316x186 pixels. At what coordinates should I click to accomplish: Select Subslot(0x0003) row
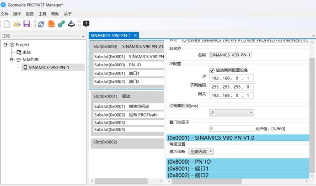coord(129,122)
